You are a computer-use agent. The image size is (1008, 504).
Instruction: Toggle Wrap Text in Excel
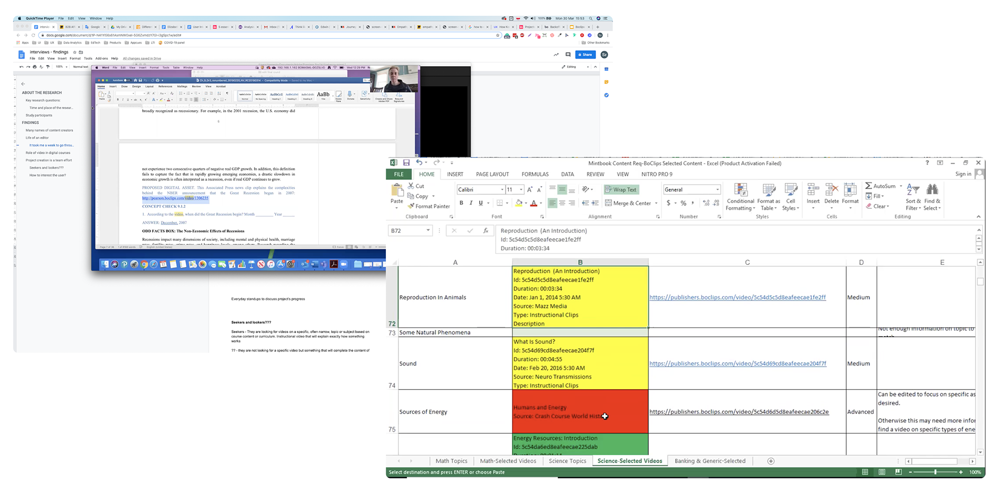(x=621, y=189)
